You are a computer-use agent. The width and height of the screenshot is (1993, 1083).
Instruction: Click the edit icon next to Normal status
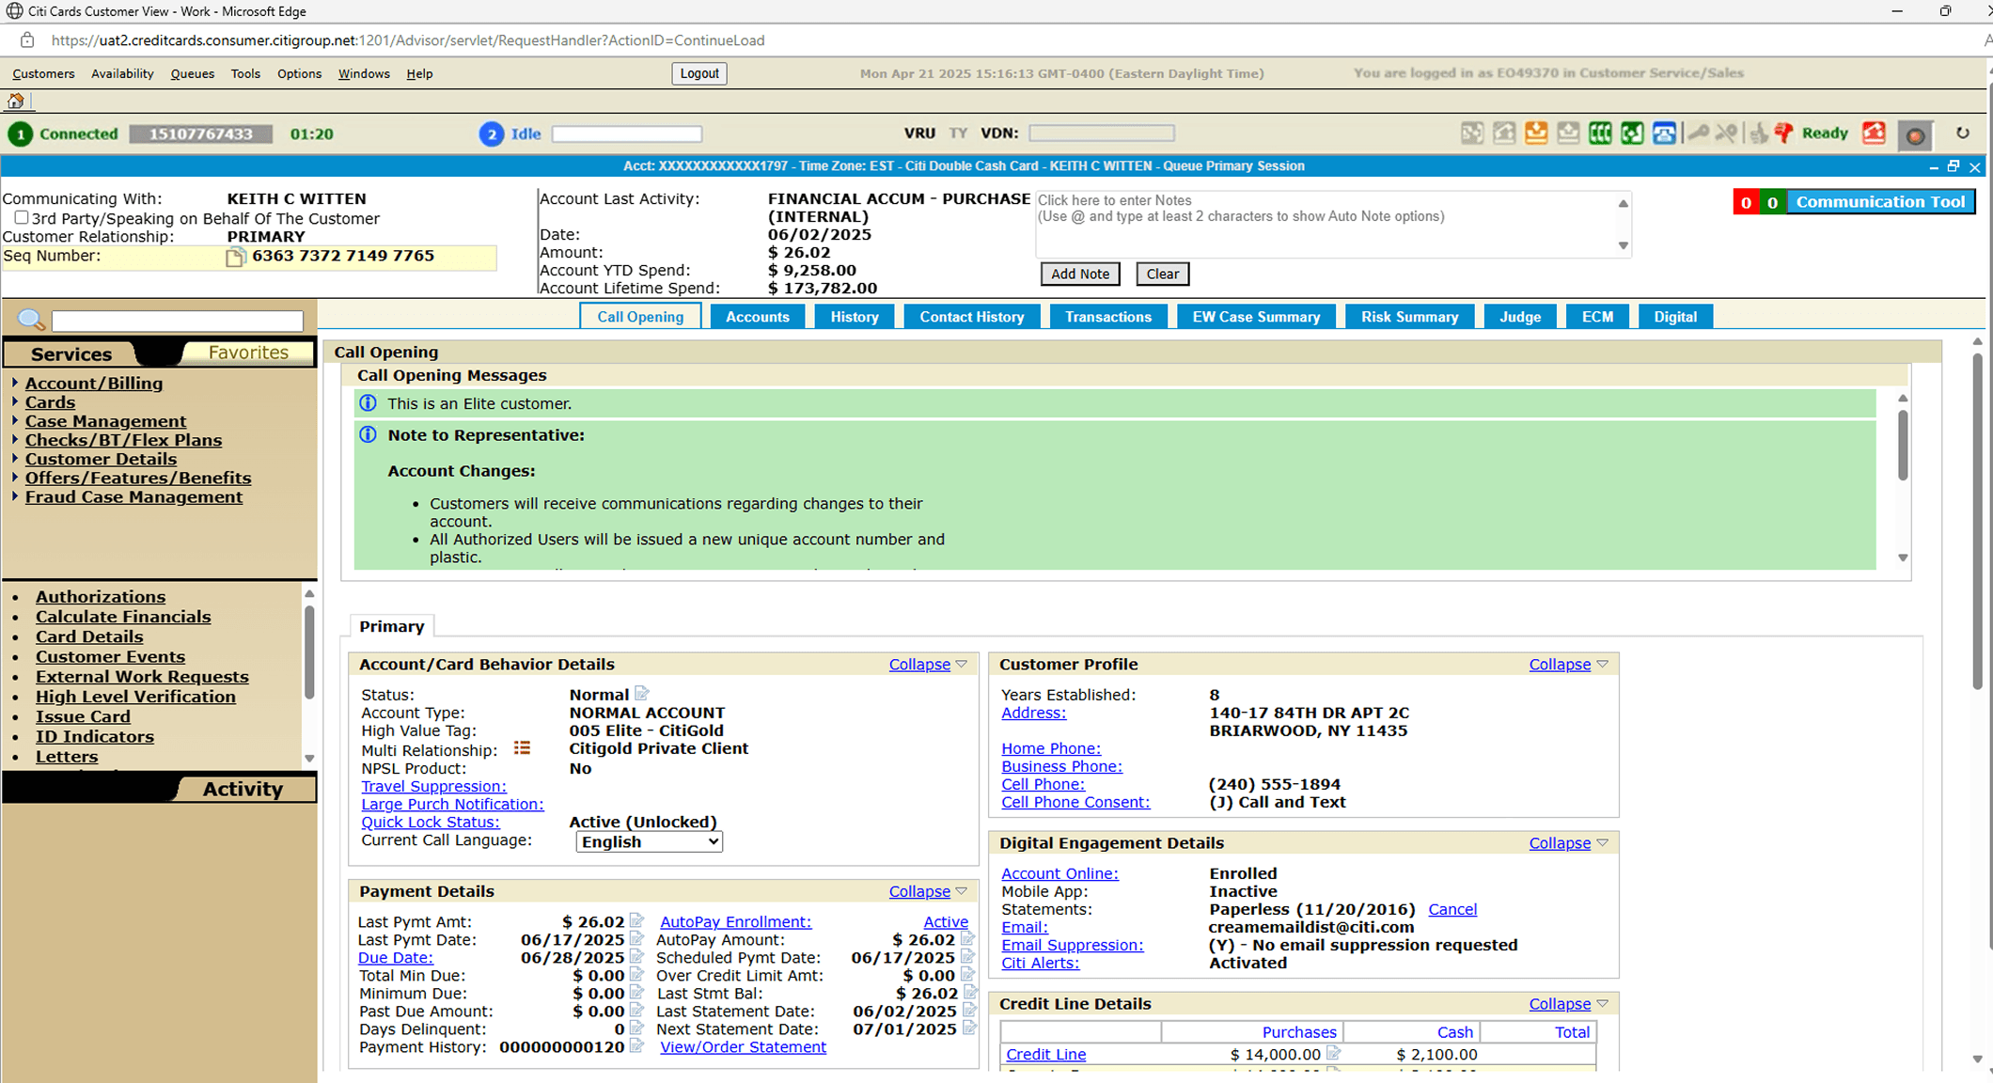pos(642,694)
